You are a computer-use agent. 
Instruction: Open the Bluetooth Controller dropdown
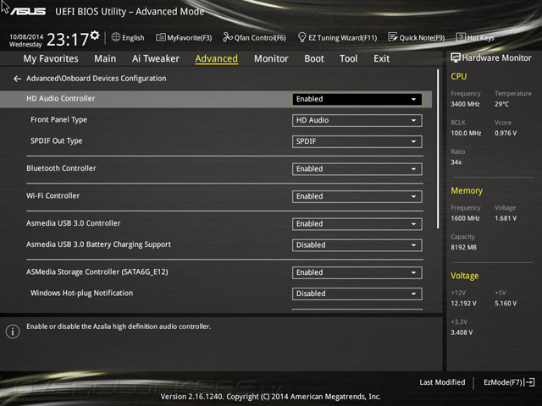(x=357, y=169)
